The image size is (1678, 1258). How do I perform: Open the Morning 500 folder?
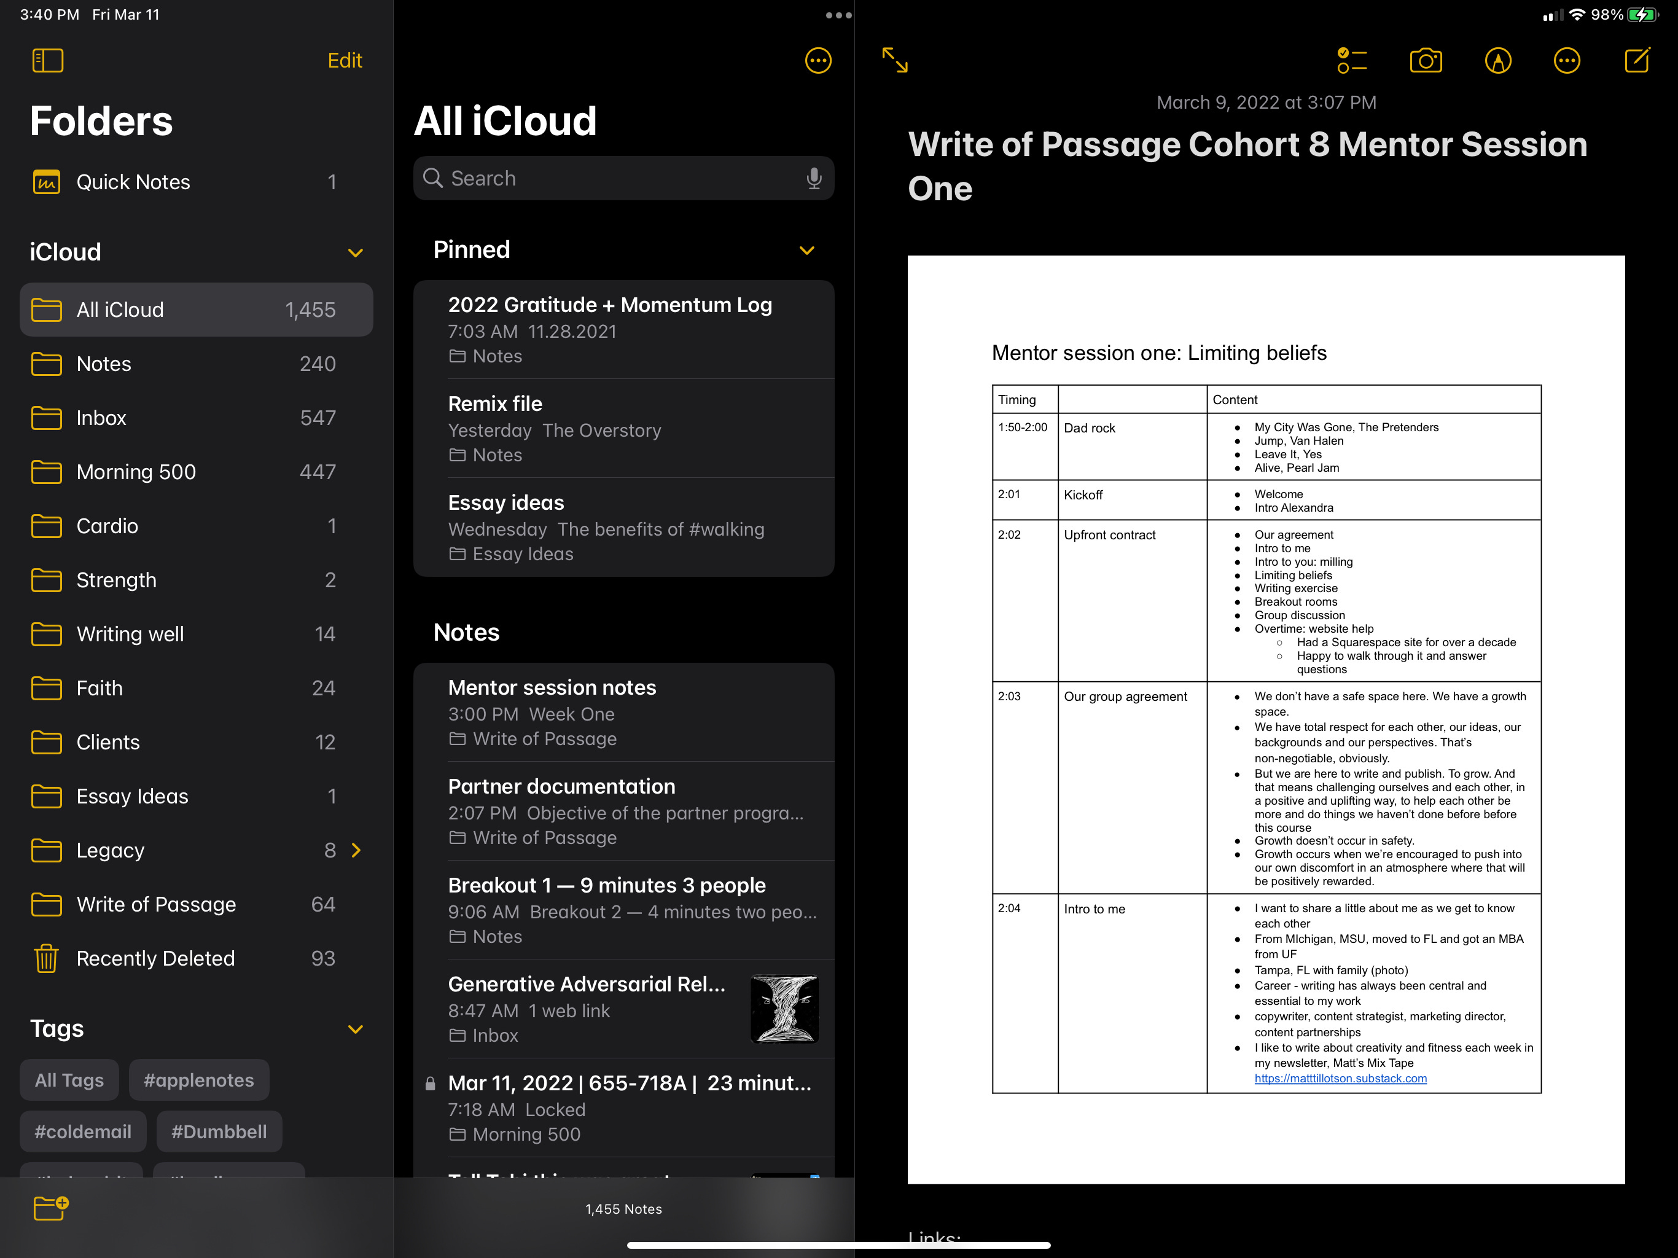197,472
